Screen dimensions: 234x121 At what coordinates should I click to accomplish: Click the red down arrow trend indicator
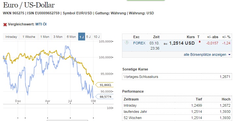coord(200,42)
